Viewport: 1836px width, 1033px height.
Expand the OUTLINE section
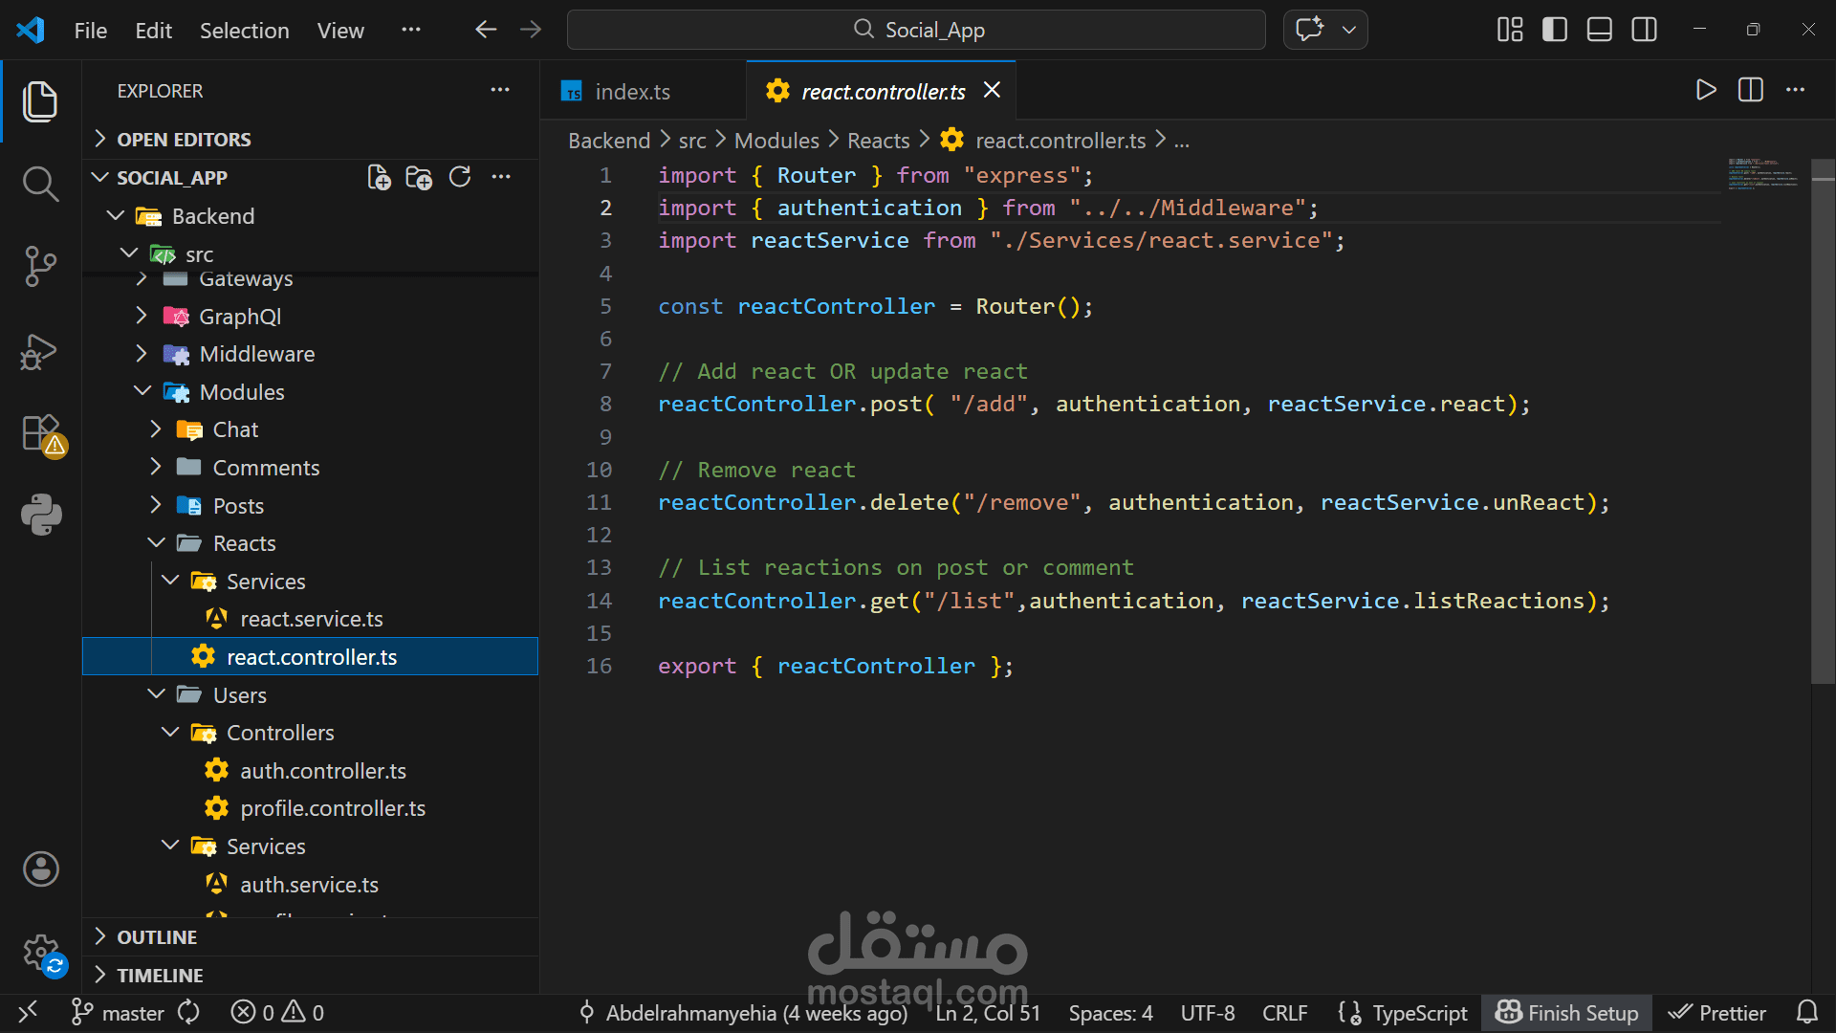(x=157, y=937)
